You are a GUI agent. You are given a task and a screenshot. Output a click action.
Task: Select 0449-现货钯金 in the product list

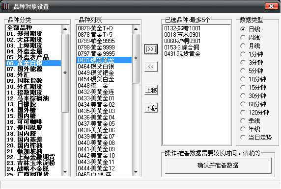coord(104,73)
